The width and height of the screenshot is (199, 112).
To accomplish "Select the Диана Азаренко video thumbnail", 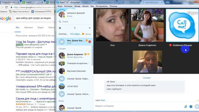I will point(147,25).
